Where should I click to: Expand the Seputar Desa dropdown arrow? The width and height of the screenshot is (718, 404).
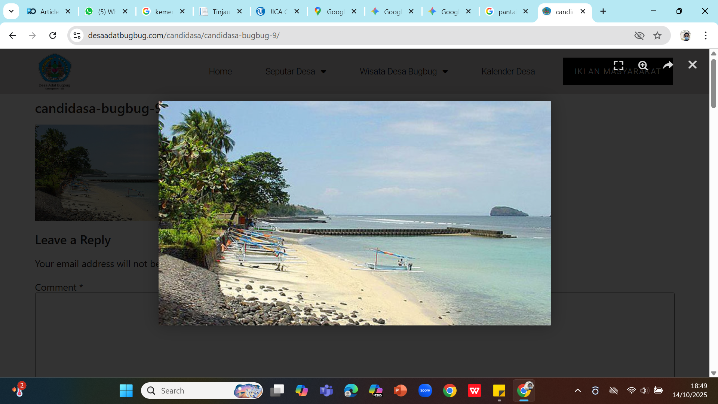323,72
